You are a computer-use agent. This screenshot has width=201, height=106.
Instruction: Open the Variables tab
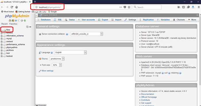click(163, 20)
